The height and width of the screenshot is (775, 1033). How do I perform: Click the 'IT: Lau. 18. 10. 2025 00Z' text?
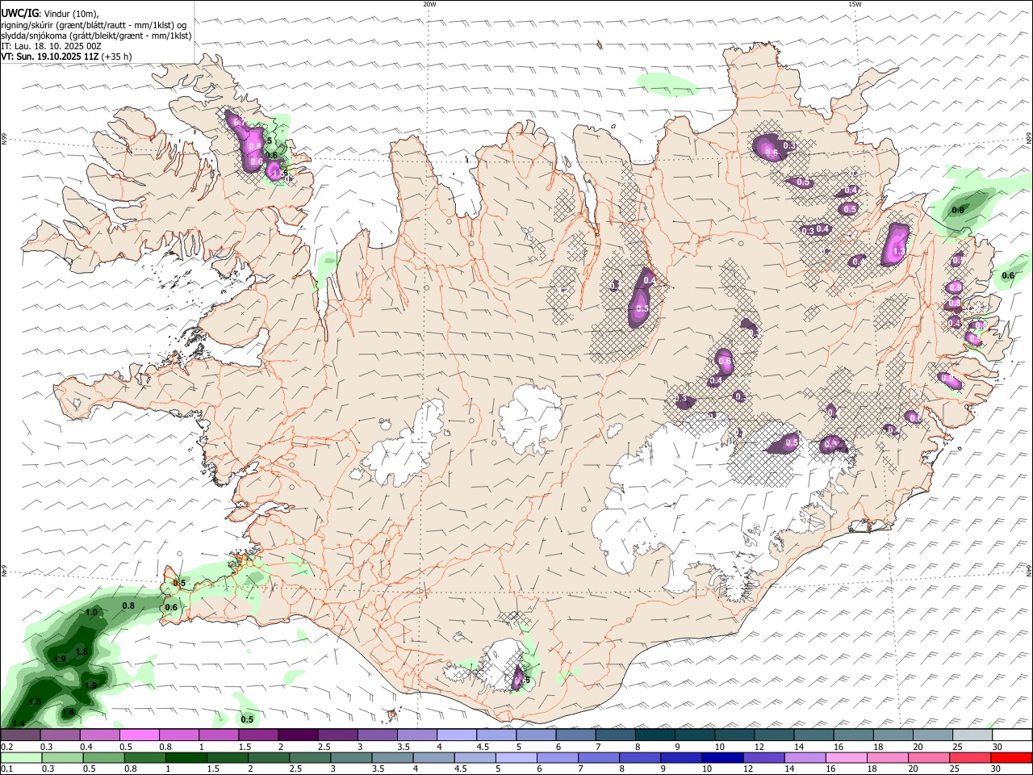[x=52, y=46]
